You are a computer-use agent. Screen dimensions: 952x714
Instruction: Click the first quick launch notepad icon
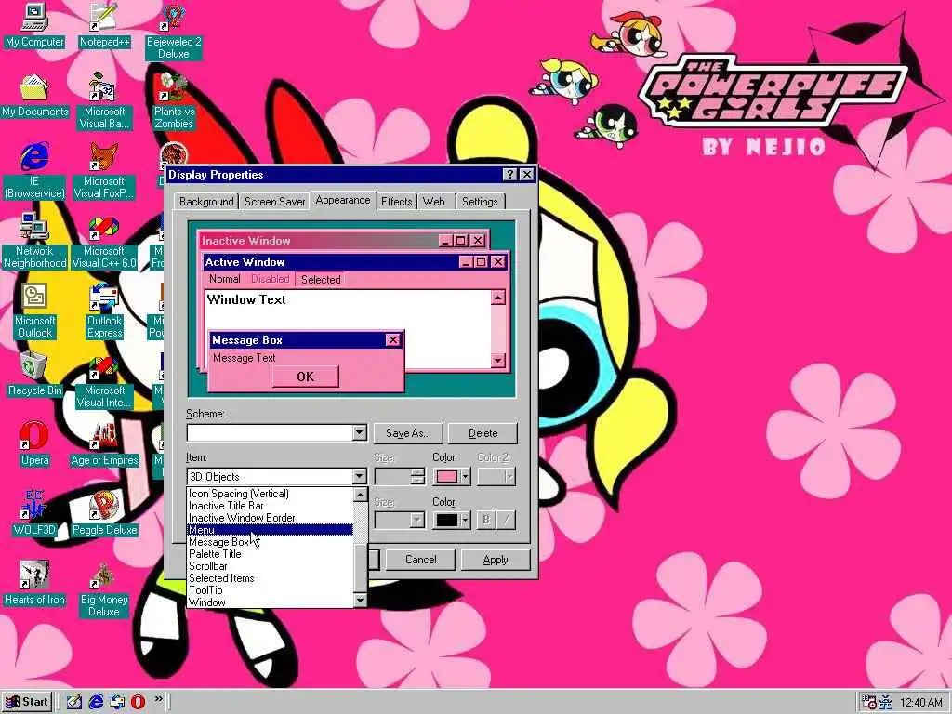pos(74,702)
